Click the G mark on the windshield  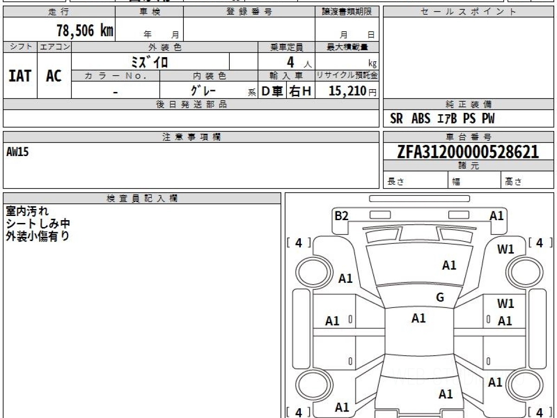440,298
